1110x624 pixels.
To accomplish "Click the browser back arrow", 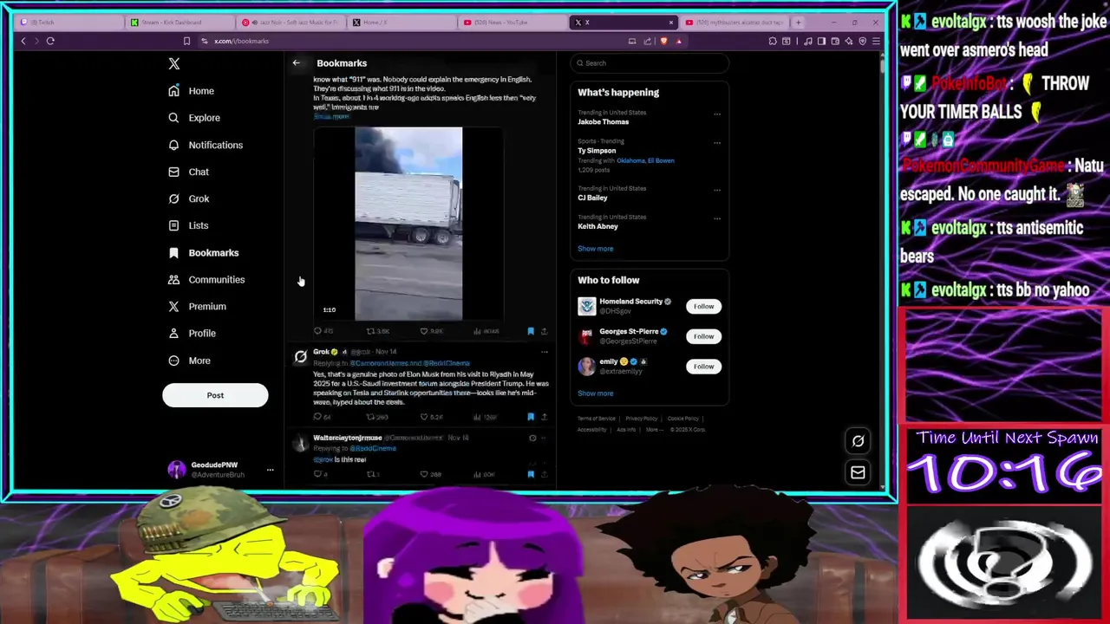I will [x=23, y=41].
